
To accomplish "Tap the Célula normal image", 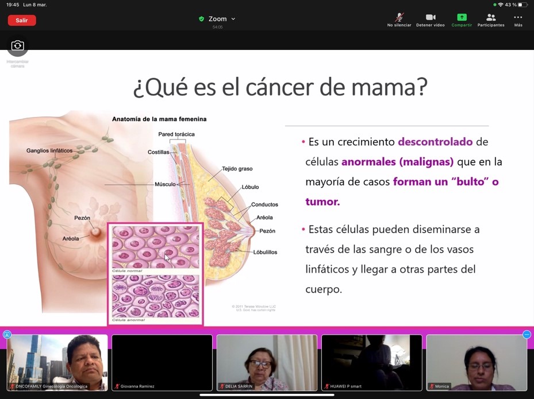I will pyautogui.click(x=156, y=247).
